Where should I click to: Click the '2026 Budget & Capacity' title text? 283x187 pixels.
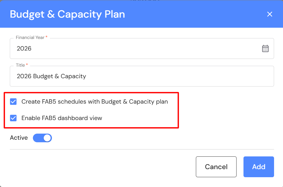[51, 76]
